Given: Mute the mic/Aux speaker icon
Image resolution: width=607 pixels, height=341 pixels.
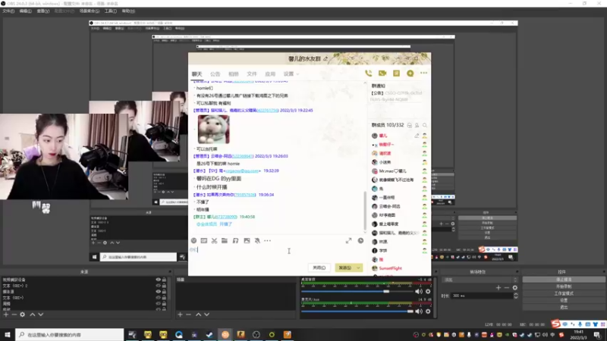Looking at the screenshot, I should [419, 311].
